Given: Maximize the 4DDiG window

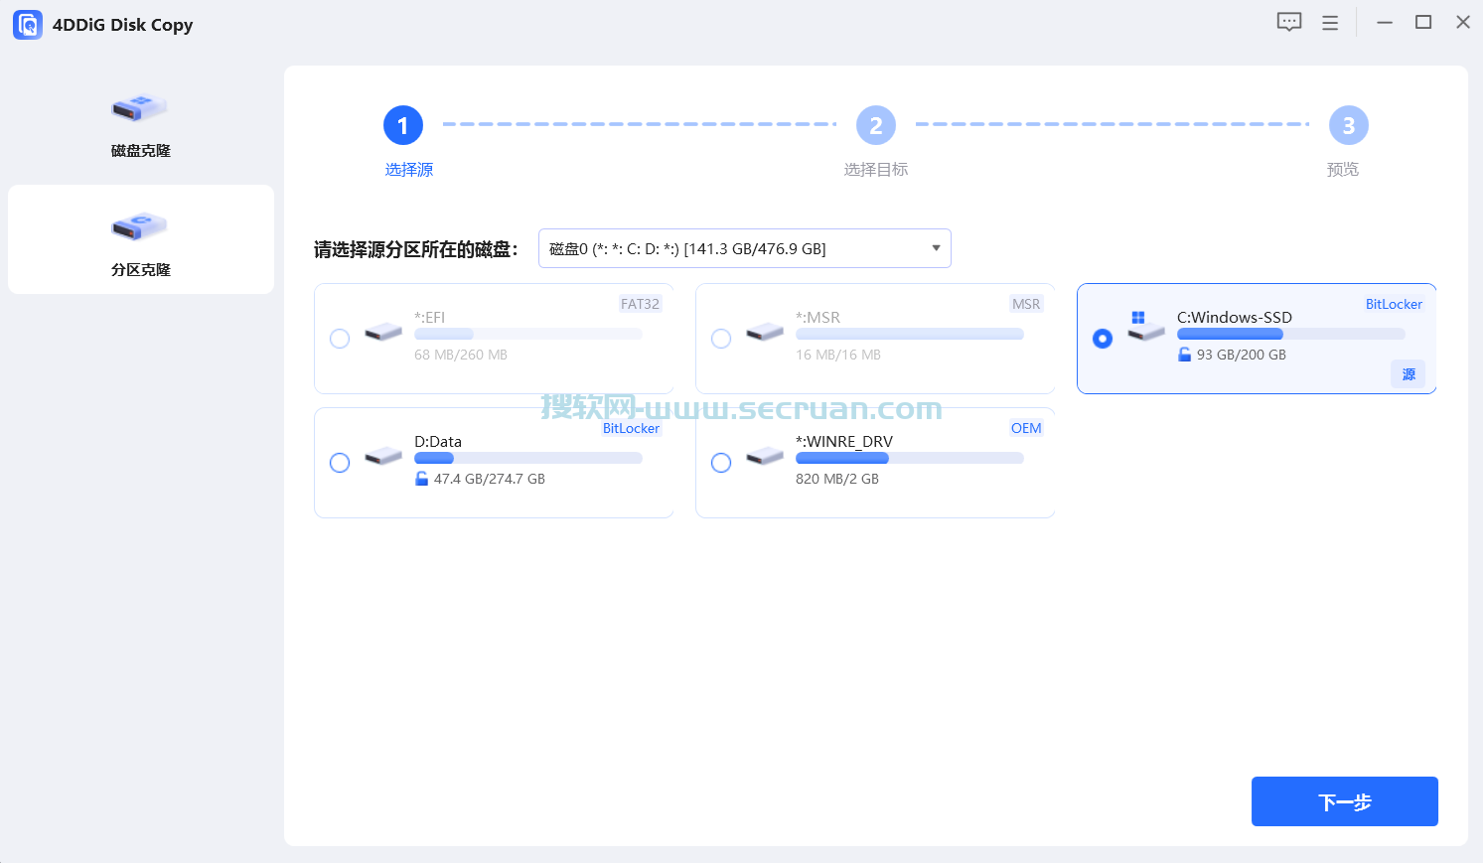Looking at the screenshot, I should 1423,22.
